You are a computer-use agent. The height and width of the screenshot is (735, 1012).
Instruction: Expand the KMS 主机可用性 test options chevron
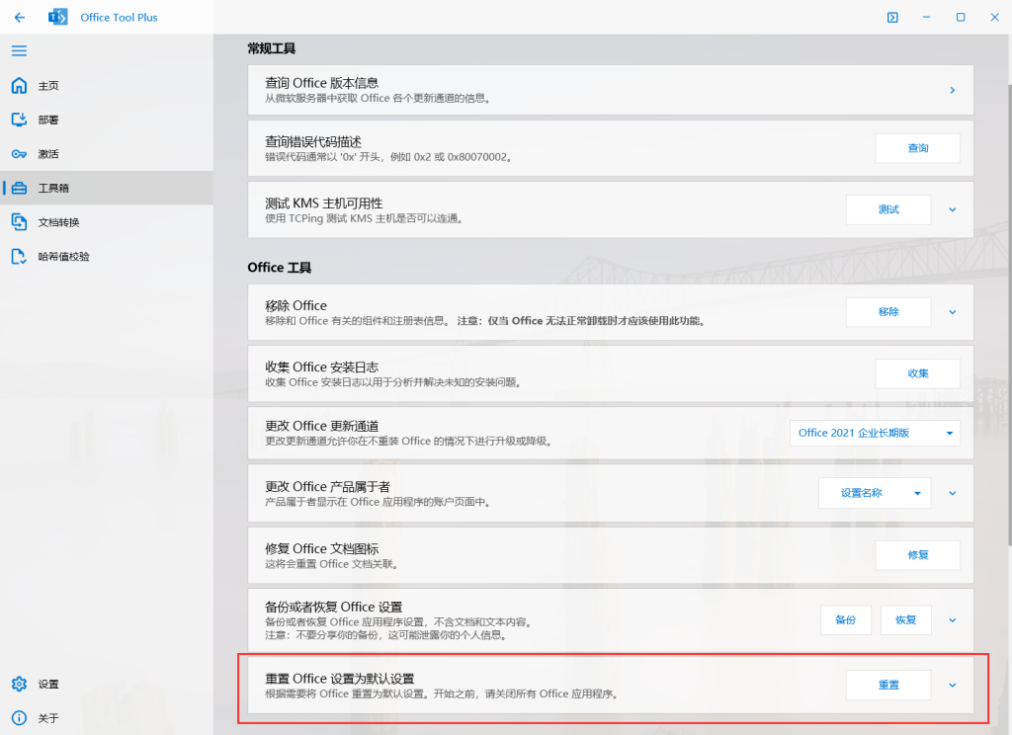[952, 209]
